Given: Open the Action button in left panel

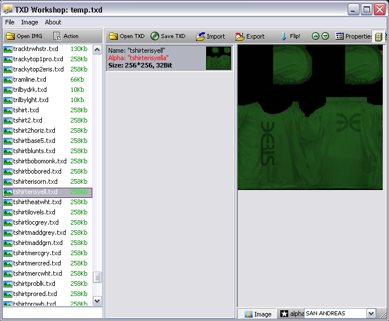Looking at the screenshot, I should pyautogui.click(x=66, y=36).
